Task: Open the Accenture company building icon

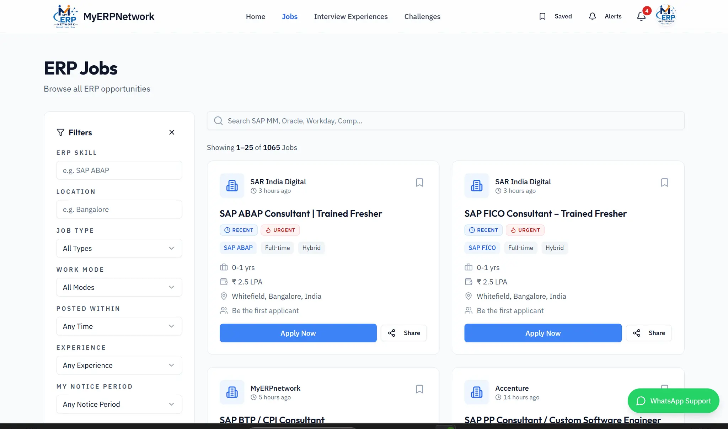Action: 477,392
